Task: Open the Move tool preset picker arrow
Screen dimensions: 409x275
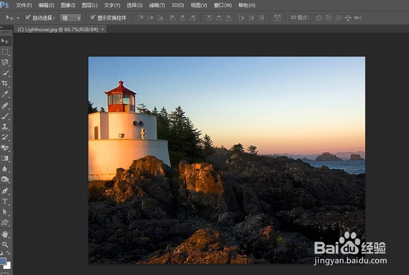Action: (18, 18)
